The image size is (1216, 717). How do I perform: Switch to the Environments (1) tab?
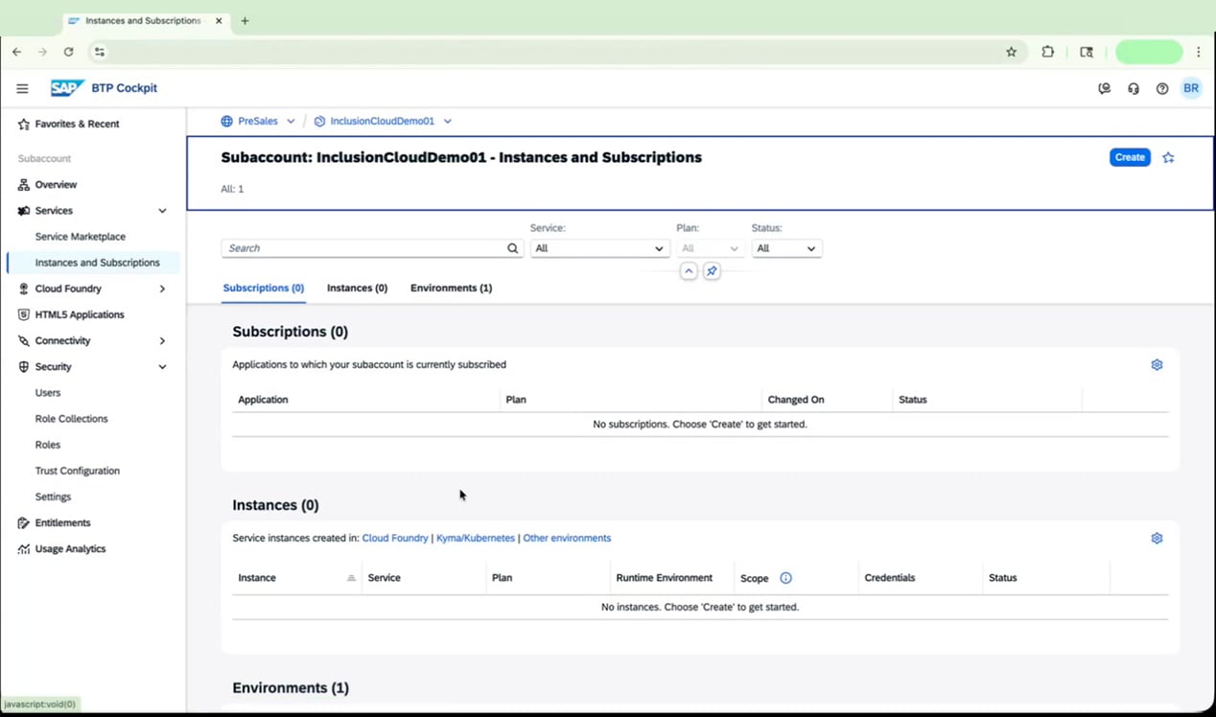(x=451, y=288)
